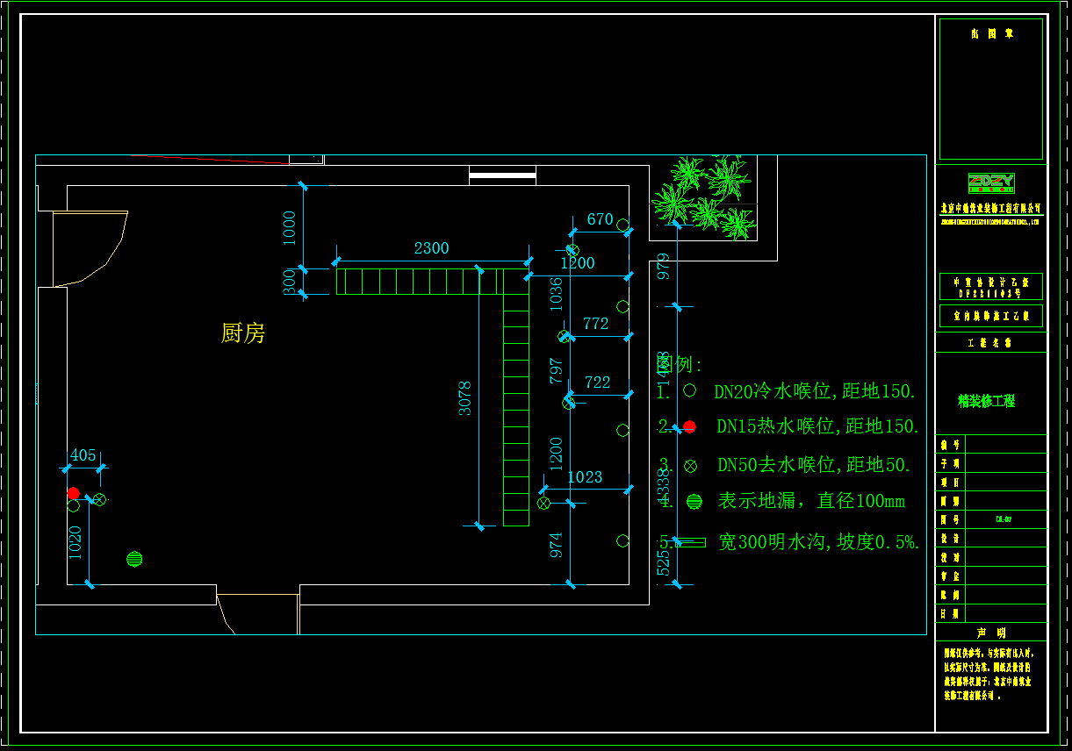The height and width of the screenshot is (751, 1072).
Task: Select the 1023 dimension text
Action: [x=585, y=477]
